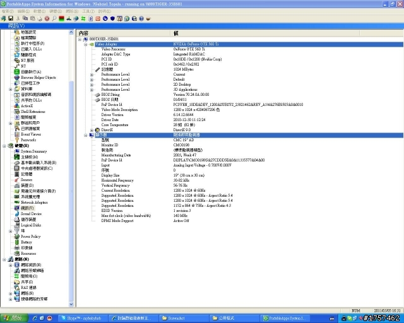Screen dimensions: 404x323
Task: Expand the 資料庫 tree node
Action: click(11, 89)
